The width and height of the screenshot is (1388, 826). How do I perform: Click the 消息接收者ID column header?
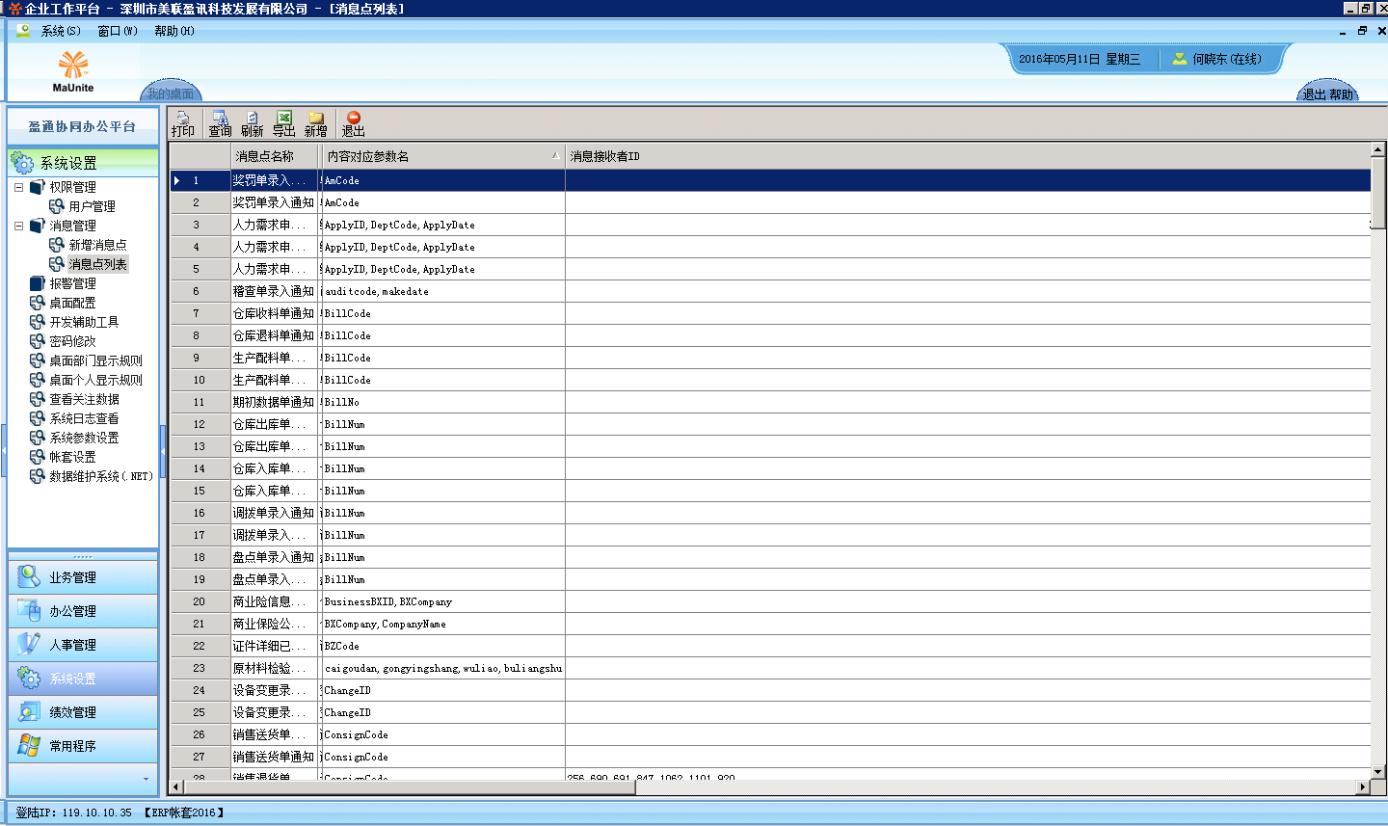click(968, 156)
